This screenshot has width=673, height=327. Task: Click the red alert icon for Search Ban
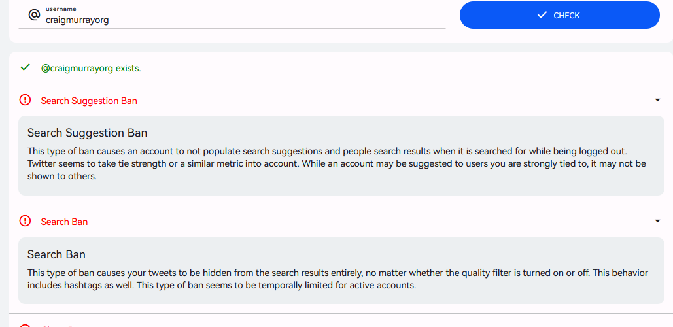pos(26,221)
